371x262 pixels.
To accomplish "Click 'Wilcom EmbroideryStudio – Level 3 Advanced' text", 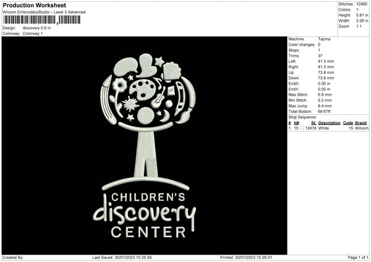I will (x=44, y=12).
